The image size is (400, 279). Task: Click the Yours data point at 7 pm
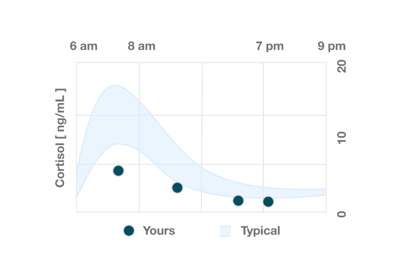point(268,202)
